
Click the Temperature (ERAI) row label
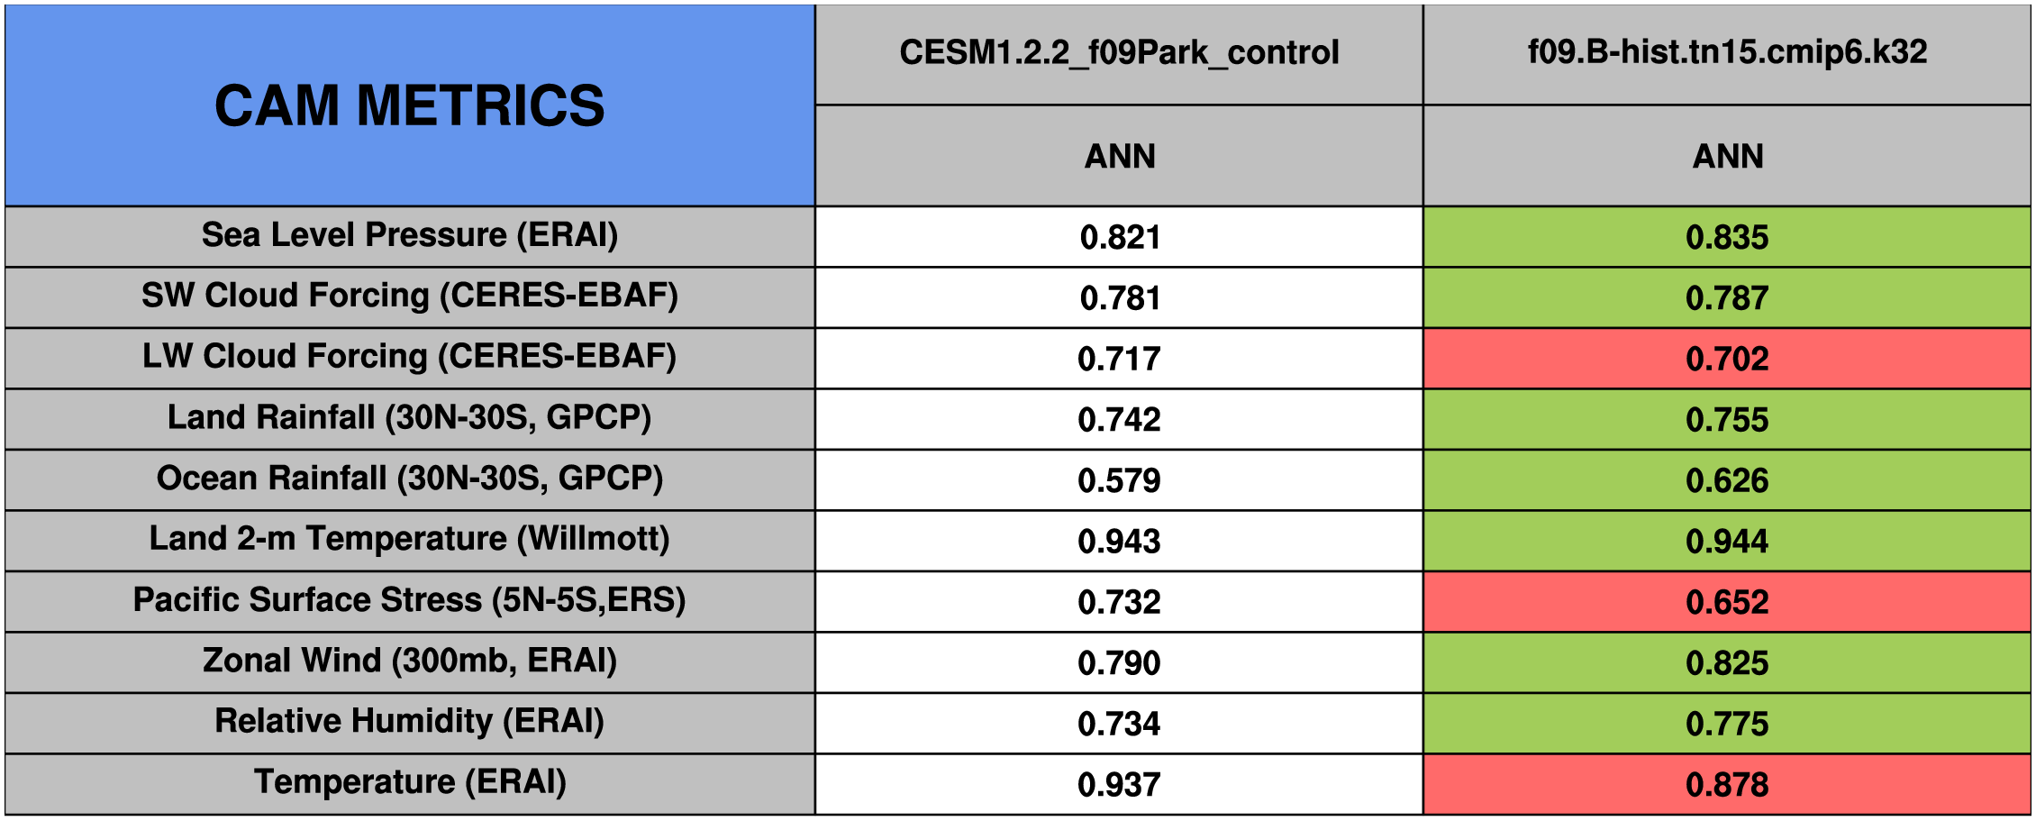pyautogui.click(x=410, y=782)
